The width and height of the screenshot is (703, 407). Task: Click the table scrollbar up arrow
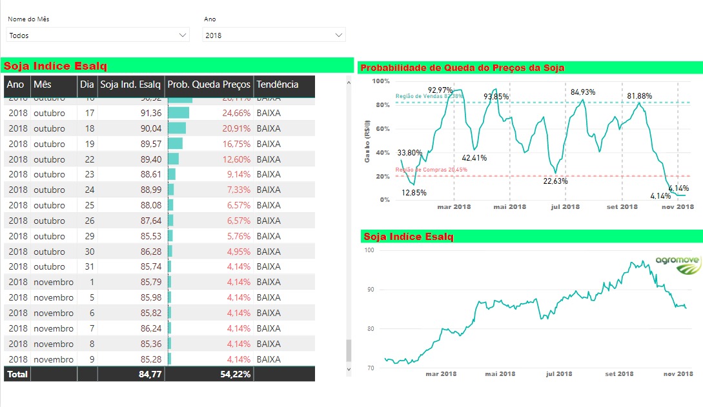(x=349, y=82)
